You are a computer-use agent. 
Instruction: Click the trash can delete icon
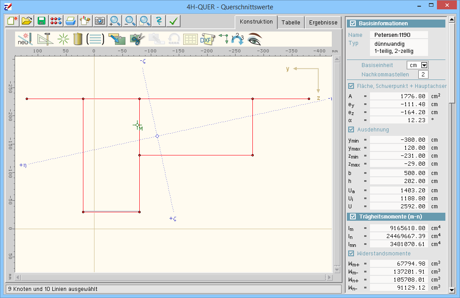78,39
